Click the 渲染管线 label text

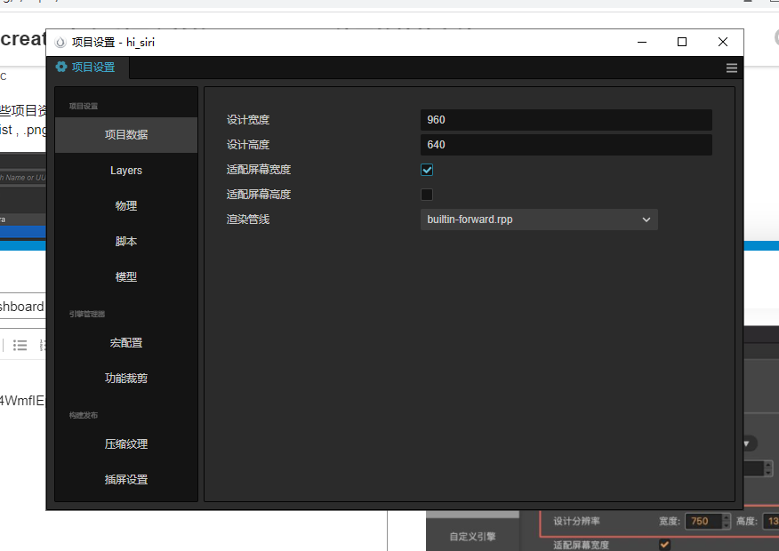pyautogui.click(x=248, y=220)
